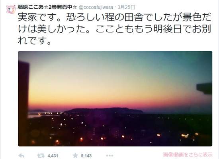Click the reply arrow icon

coord(22,156)
